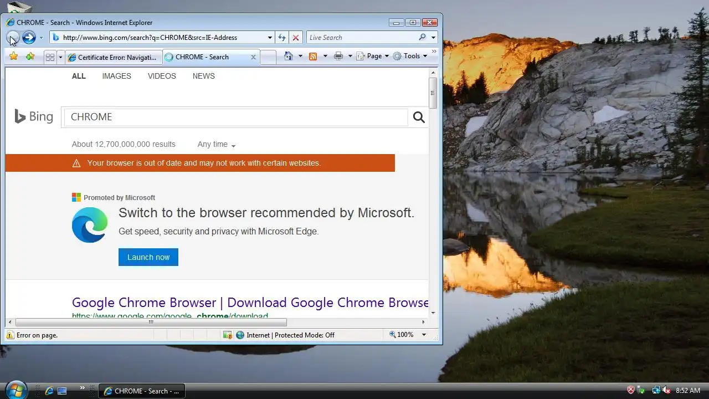Stop loading with the red X button
This screenshot has height=399, width=709.
(x=296, y=38)
